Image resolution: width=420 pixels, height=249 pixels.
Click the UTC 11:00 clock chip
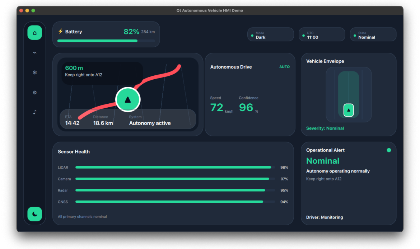pyautogui.click(x=322, y=34)
